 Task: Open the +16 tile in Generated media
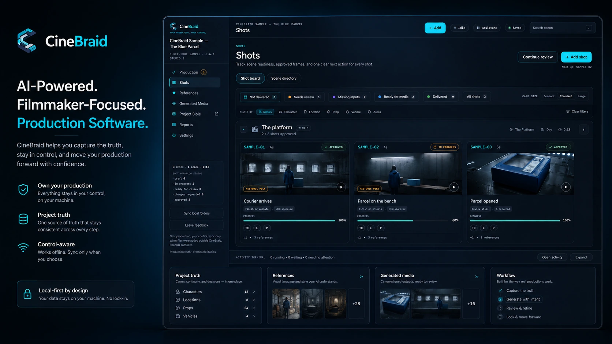471,304
